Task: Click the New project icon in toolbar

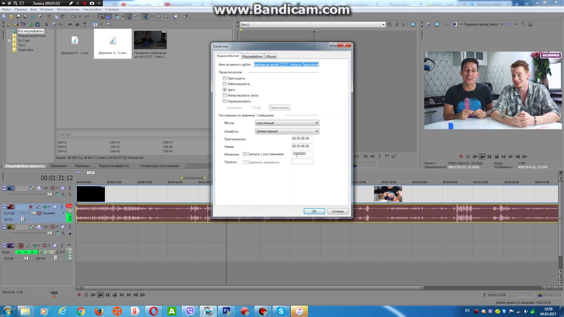Action: tap(4, 16)
